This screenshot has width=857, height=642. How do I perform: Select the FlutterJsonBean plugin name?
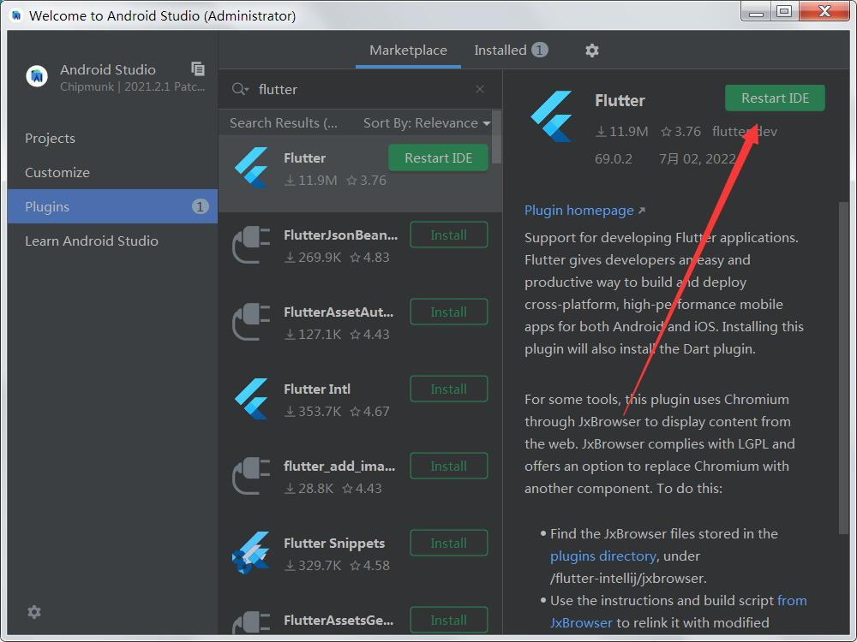[340, 235]
